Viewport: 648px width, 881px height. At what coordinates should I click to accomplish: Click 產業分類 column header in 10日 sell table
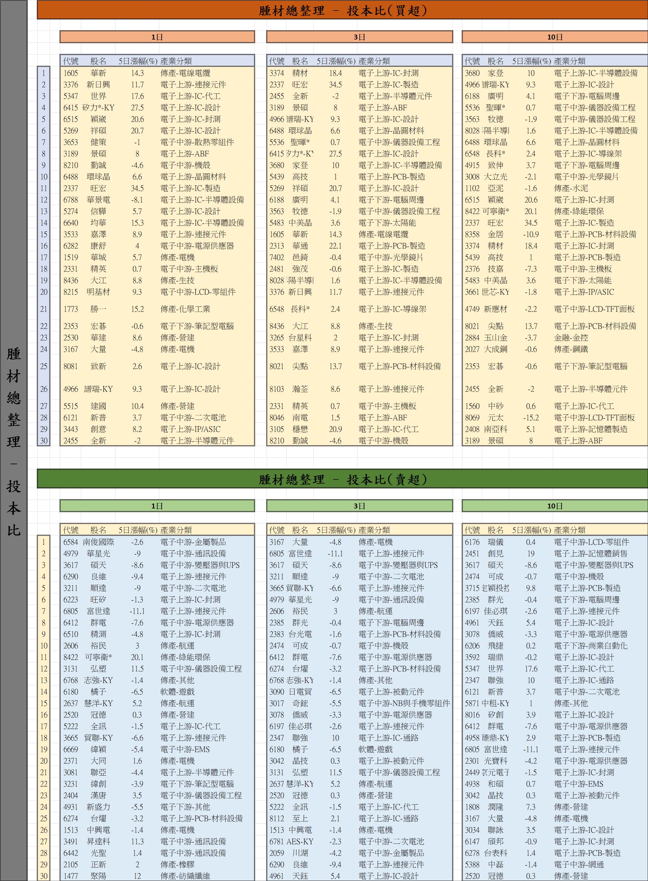[x=570, y=530]
